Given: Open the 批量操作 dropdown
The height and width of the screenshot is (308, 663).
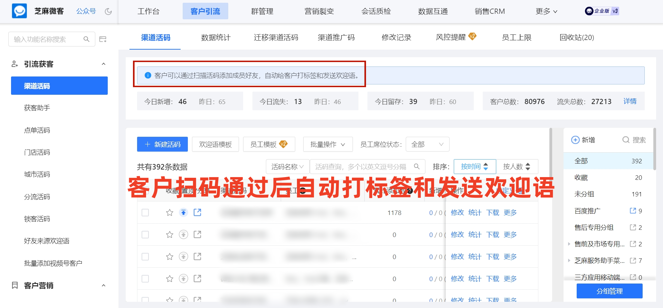Looking at the screenshot, I should pyautogui.click(x=328, y=144).
